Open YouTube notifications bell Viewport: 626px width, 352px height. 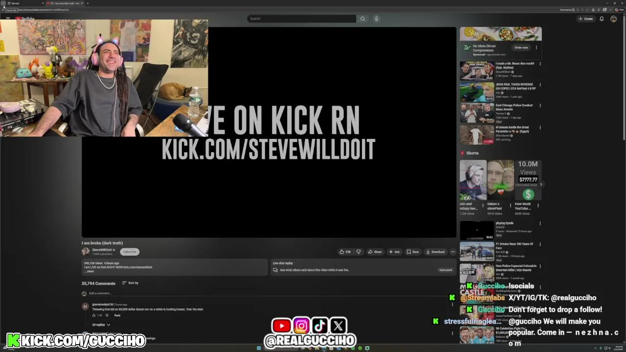(x=602, y=19)
